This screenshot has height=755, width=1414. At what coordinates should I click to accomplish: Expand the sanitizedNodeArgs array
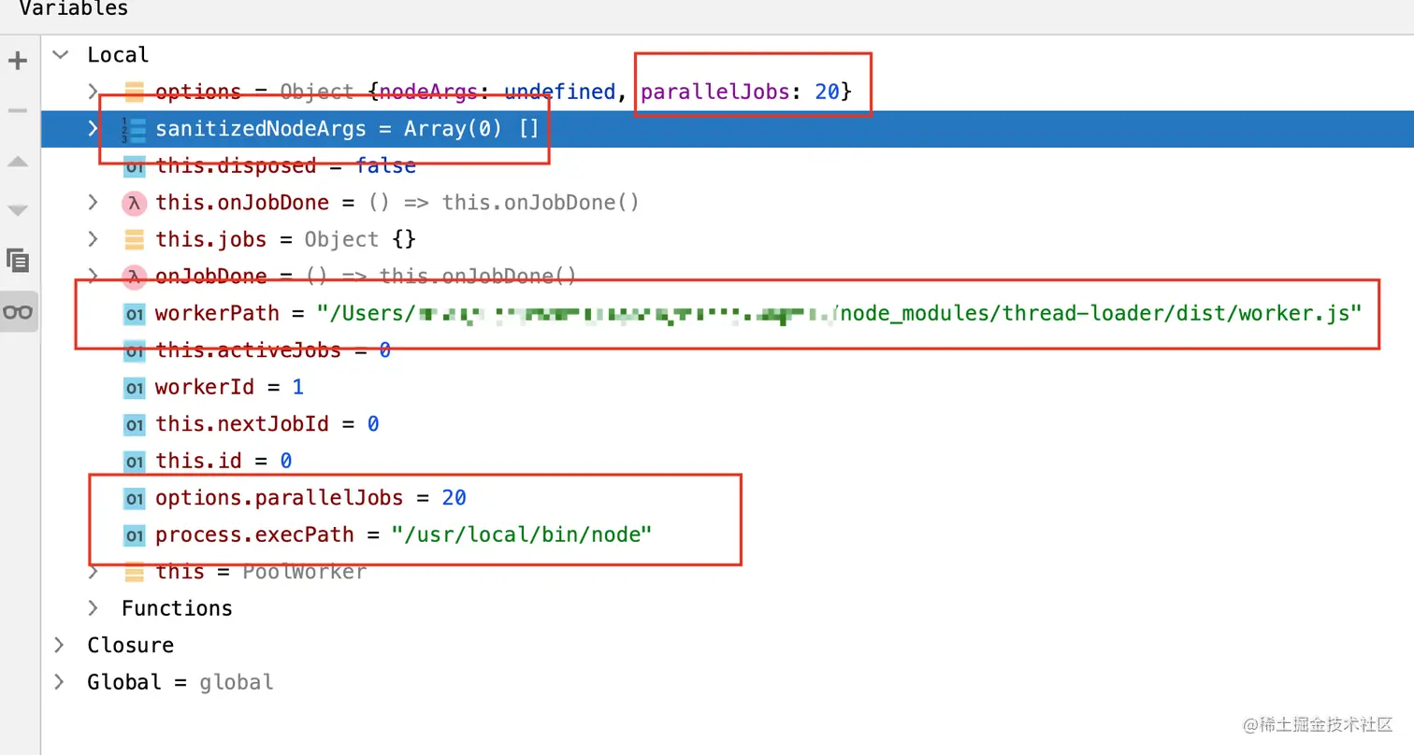93,129
